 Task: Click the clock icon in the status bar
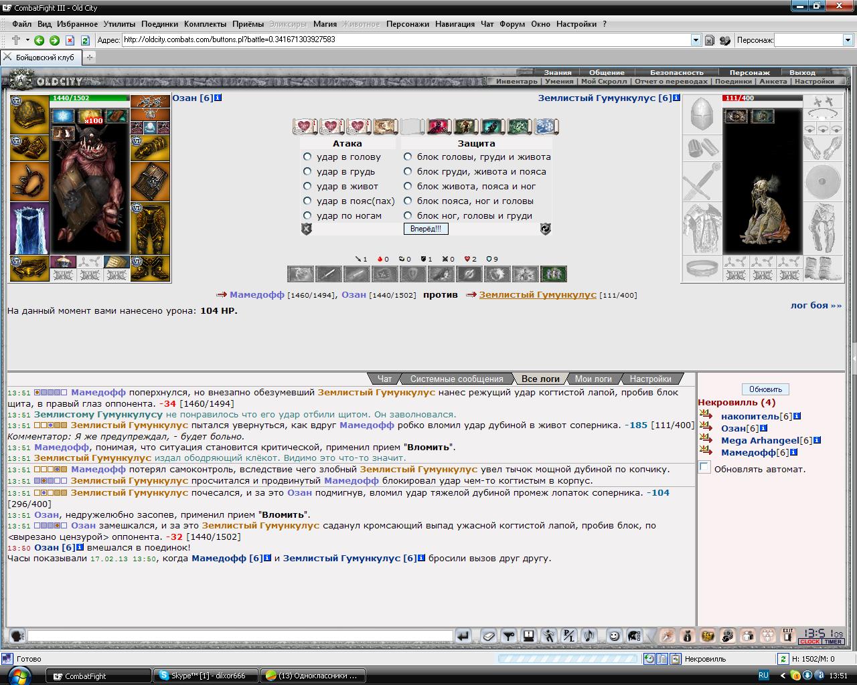pos(649,659)
